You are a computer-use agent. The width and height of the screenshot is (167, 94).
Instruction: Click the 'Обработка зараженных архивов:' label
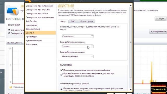point(75,84)
